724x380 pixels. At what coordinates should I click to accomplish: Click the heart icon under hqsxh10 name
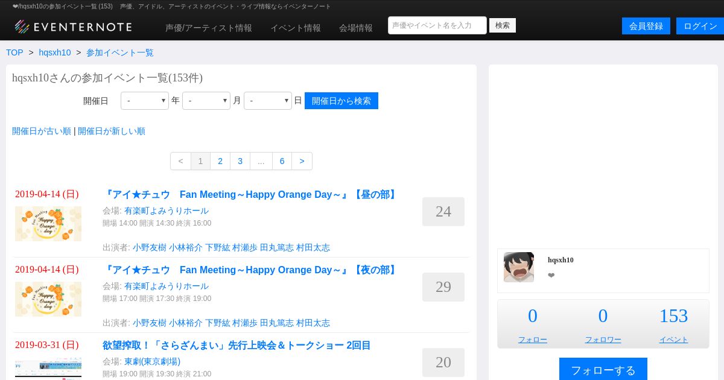click(x=551, y=276)
